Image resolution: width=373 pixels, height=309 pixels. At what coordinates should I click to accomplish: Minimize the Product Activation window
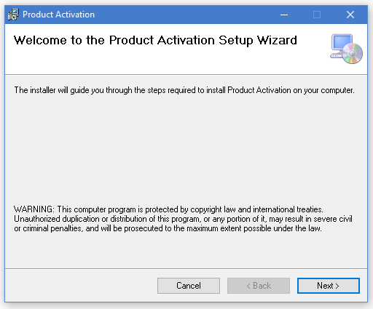[x=284, y=15]
